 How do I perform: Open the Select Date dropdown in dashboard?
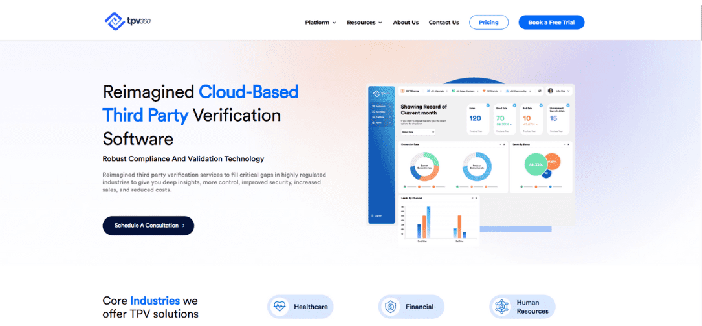418,131
